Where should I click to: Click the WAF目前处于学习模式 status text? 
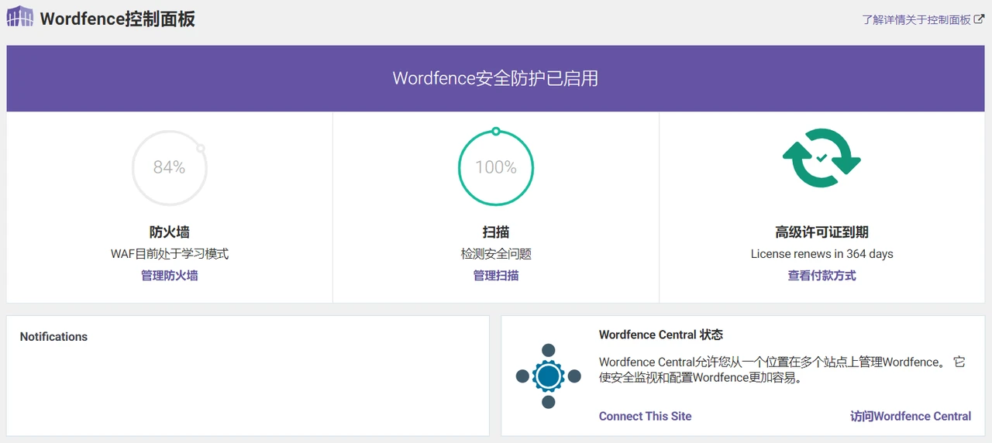point(169,254)
